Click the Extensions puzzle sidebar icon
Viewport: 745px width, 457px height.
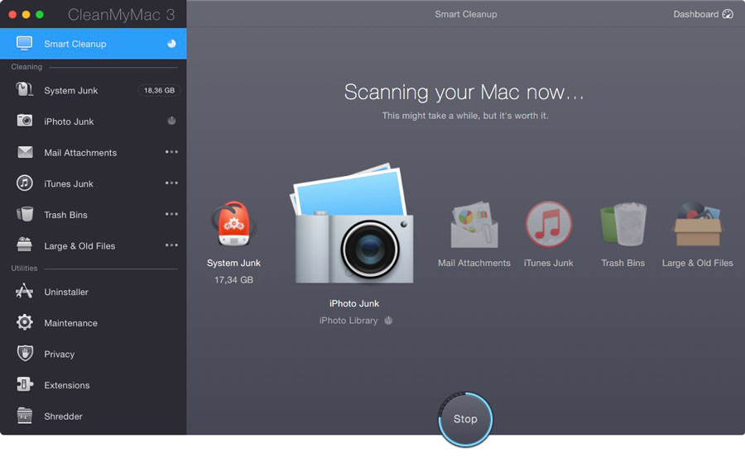pos(25,384)
